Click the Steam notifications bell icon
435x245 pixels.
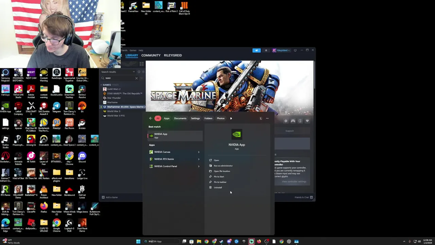point(266,50)
